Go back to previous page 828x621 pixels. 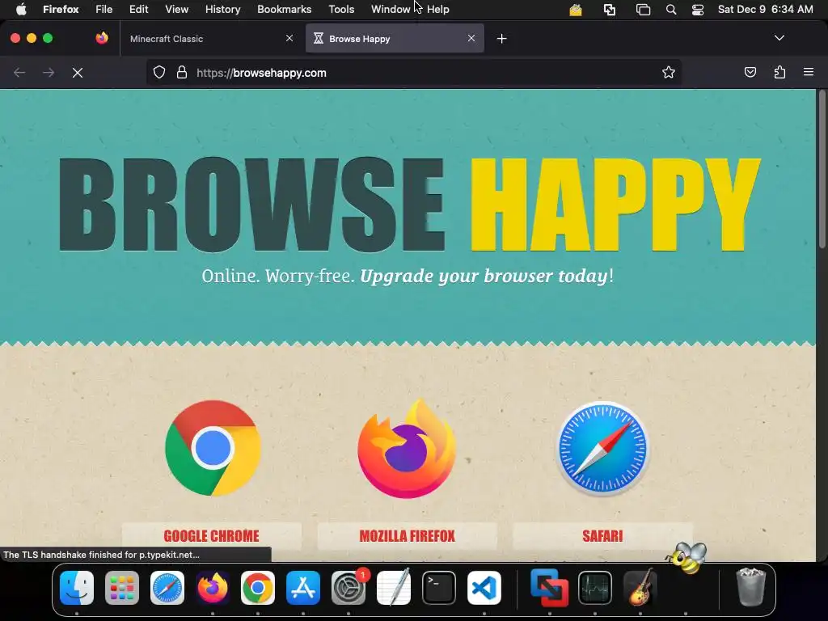(19, 73)
